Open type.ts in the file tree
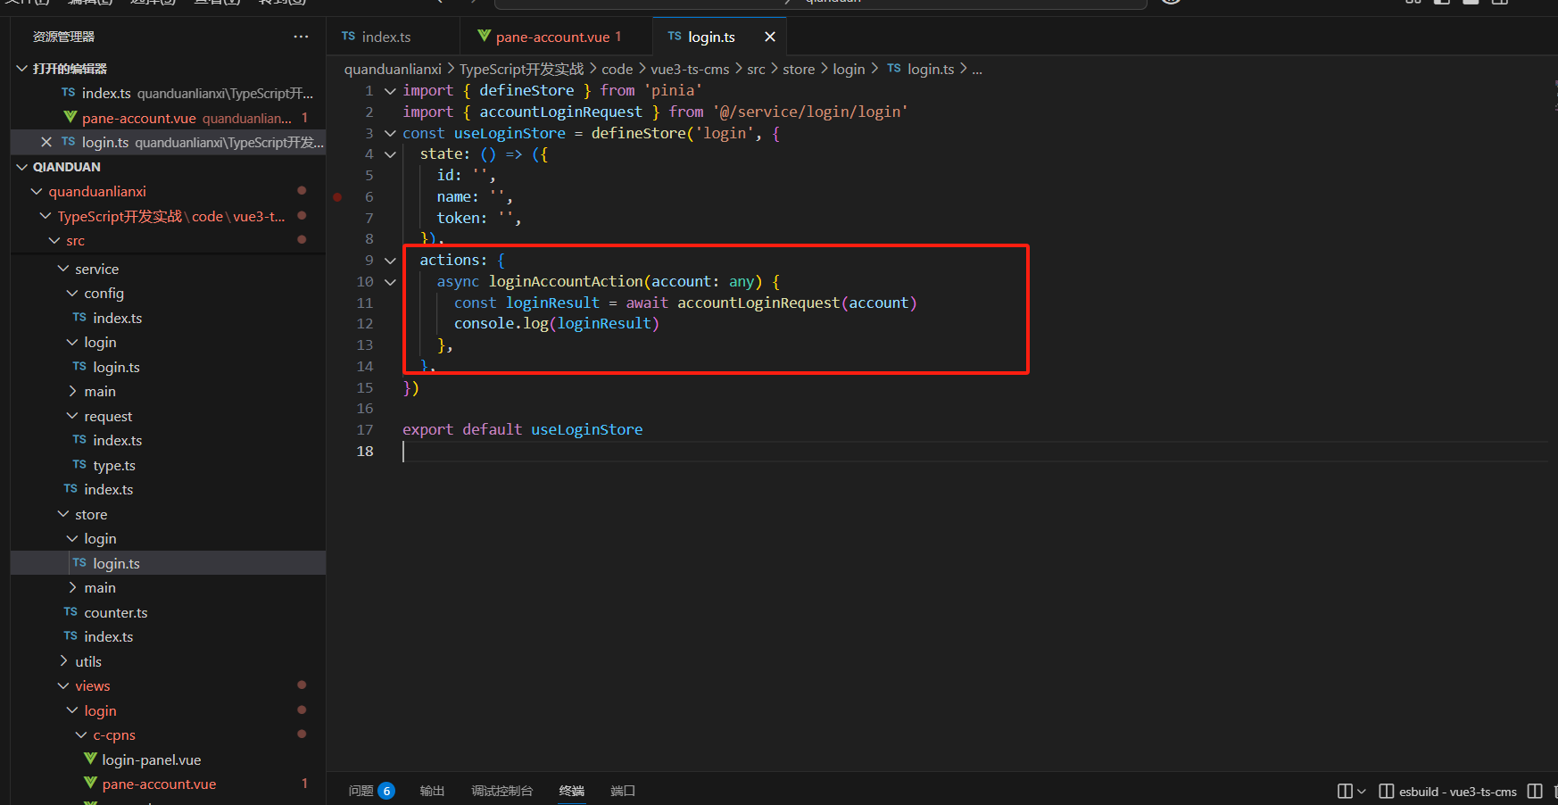 [x=114, y=466]
